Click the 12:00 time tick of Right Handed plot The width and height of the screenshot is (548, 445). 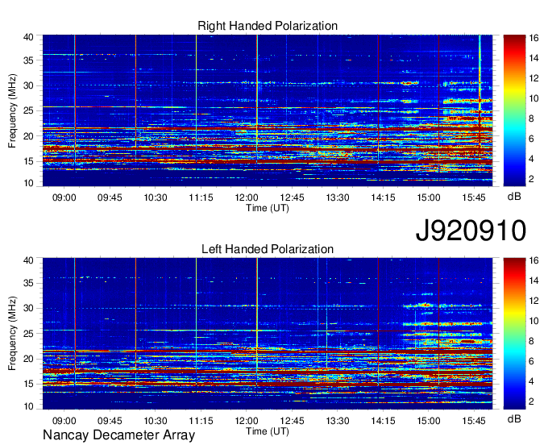tap(247, 198)
